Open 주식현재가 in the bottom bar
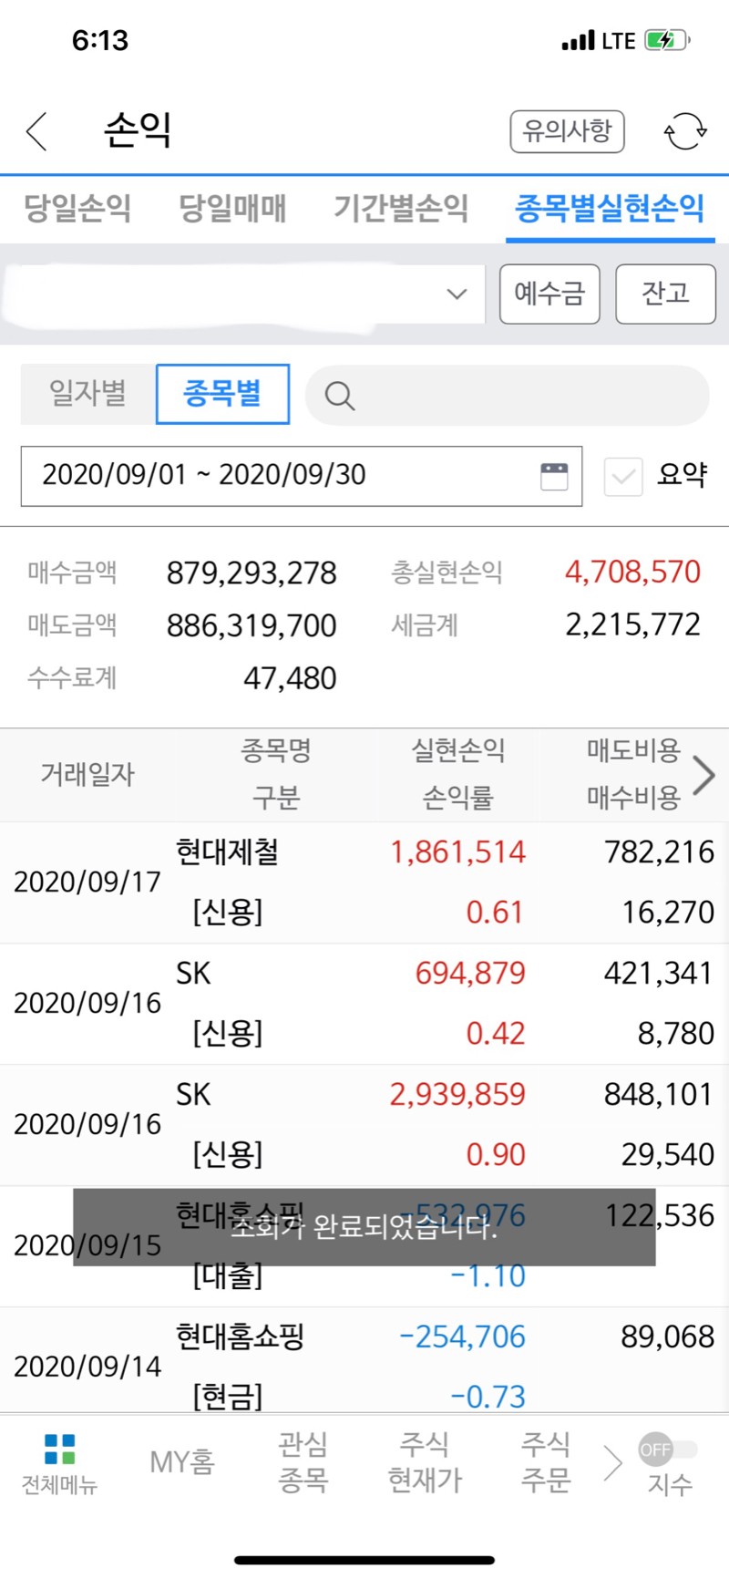729x1579 pixels. coord(425,1462)
